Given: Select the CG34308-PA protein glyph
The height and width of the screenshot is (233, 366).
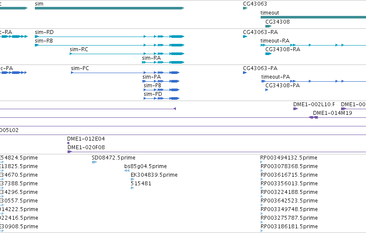Looking at the screenshot, I should [x=267, y=90].
